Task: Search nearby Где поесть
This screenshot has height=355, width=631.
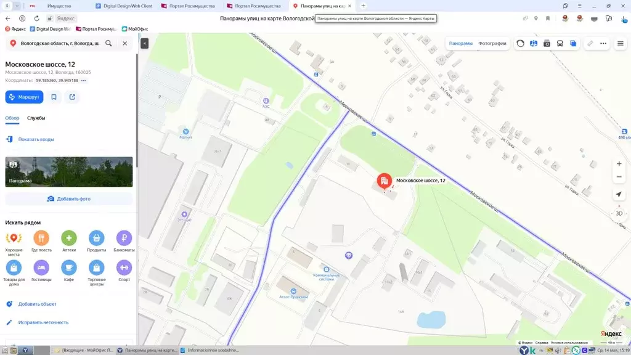Action: click(41, 241)
